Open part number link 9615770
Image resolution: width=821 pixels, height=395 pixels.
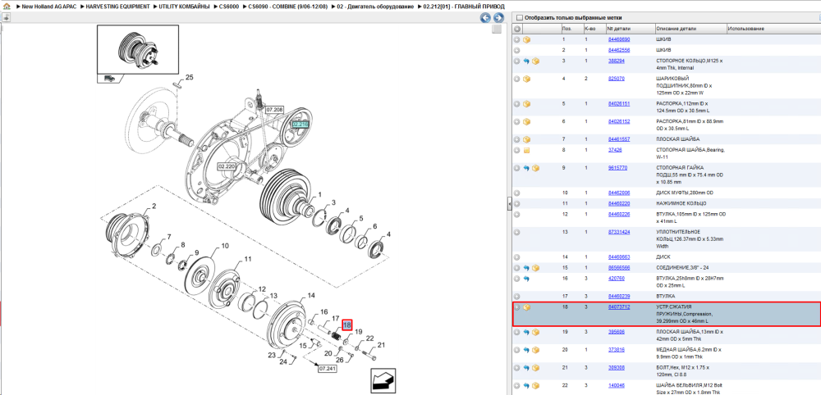(618, 168)
